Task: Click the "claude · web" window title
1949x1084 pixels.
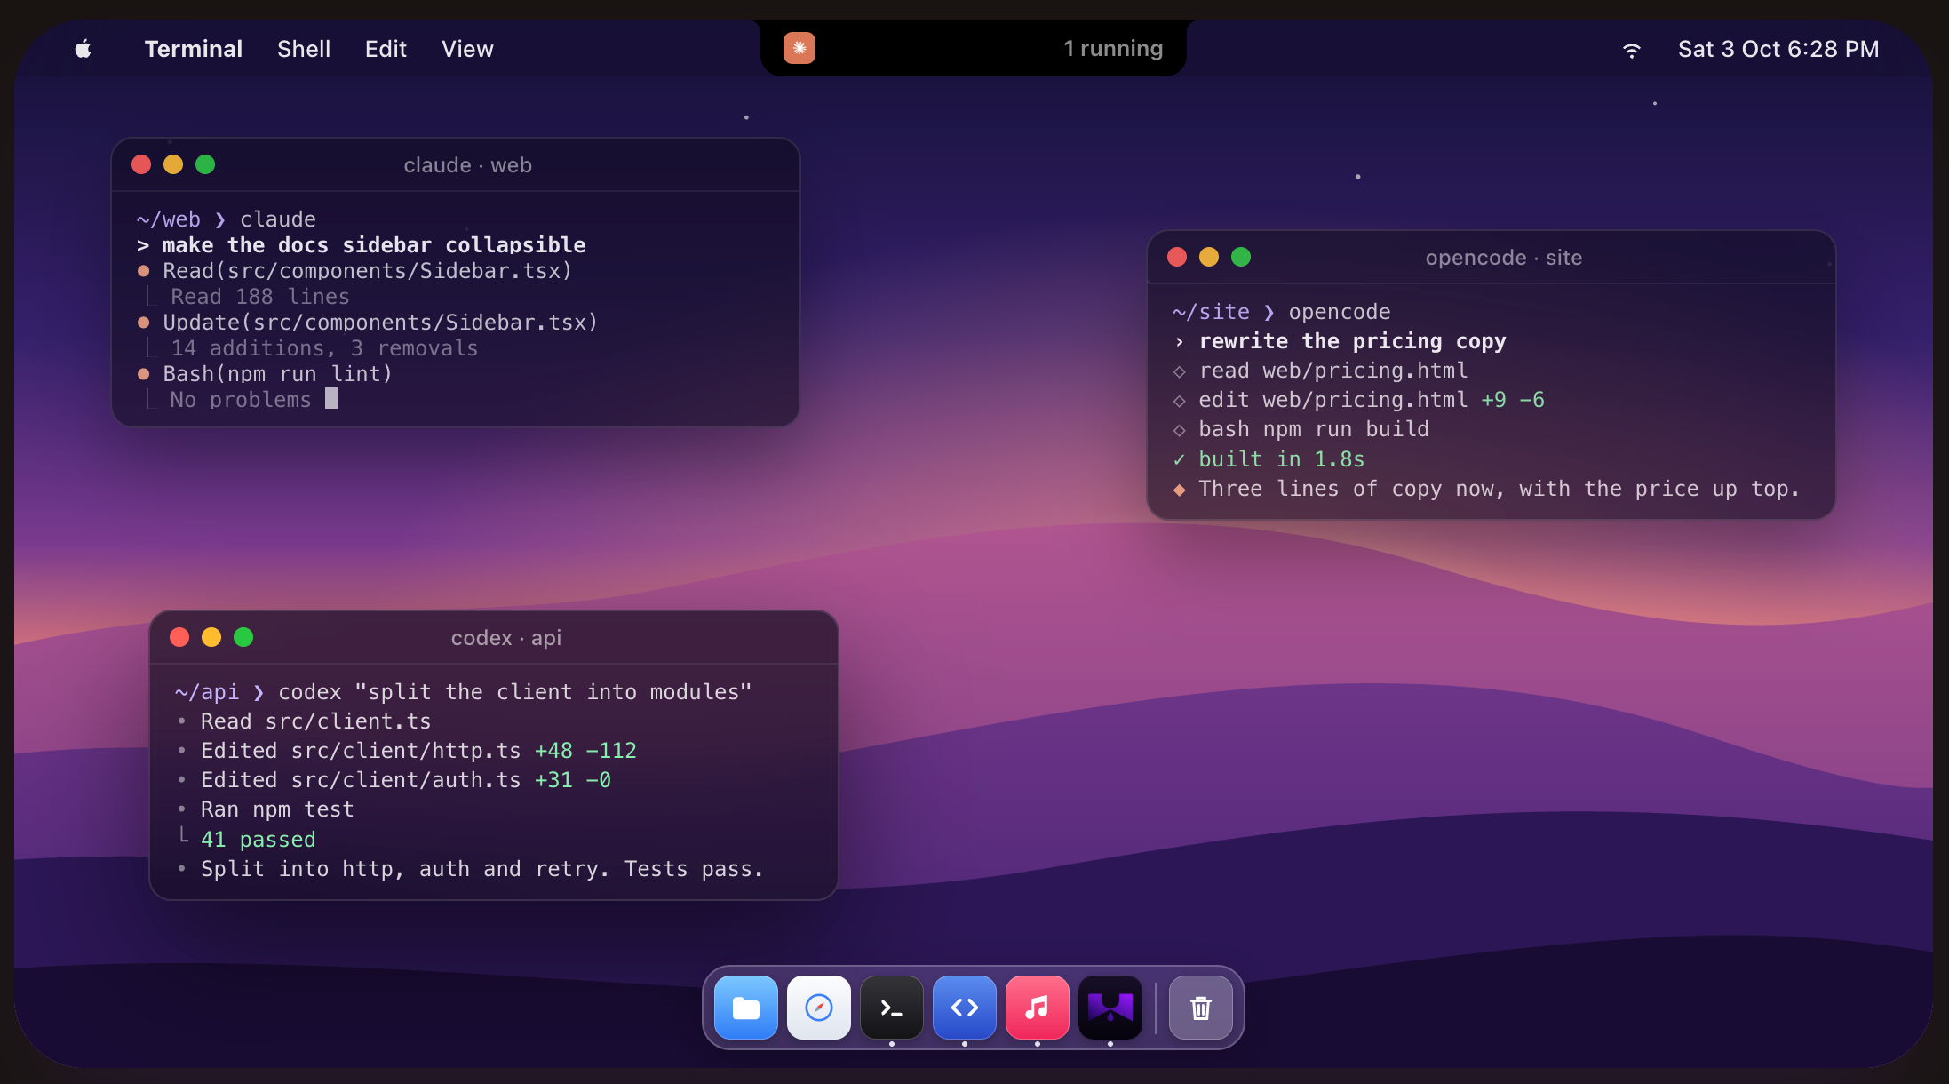Action: point(468,165)
